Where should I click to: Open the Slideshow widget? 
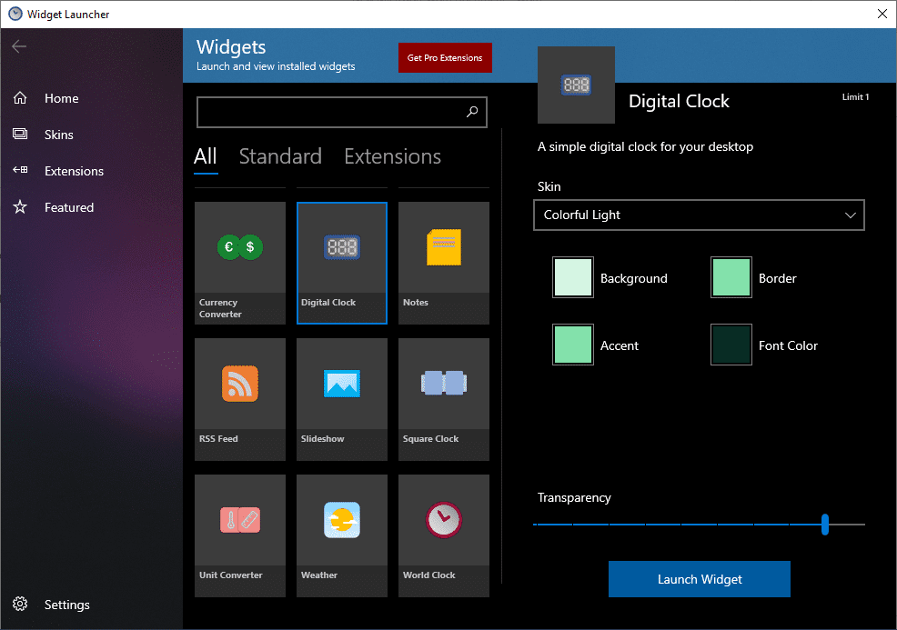pyautogui.click(x=341, y=399)
